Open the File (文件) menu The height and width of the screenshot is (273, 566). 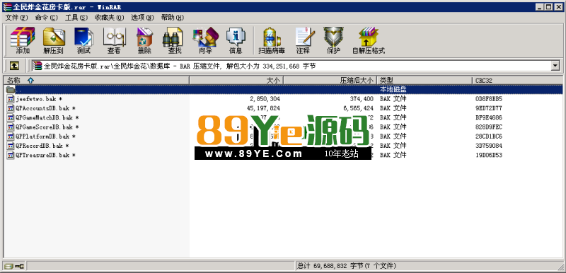[x=16, y=17]
